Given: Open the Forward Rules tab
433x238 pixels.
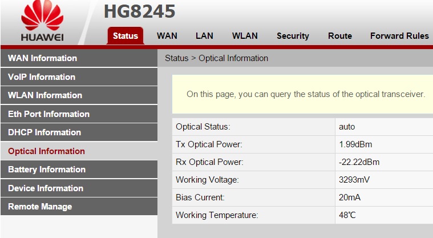Looking at the screenshot, I should (399, 35).
